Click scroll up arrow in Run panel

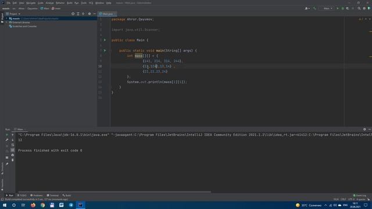13,135
